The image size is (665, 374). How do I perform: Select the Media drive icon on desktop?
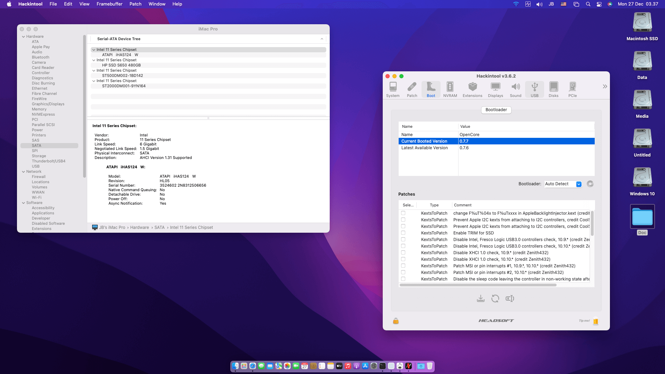[x=642, y=104]
